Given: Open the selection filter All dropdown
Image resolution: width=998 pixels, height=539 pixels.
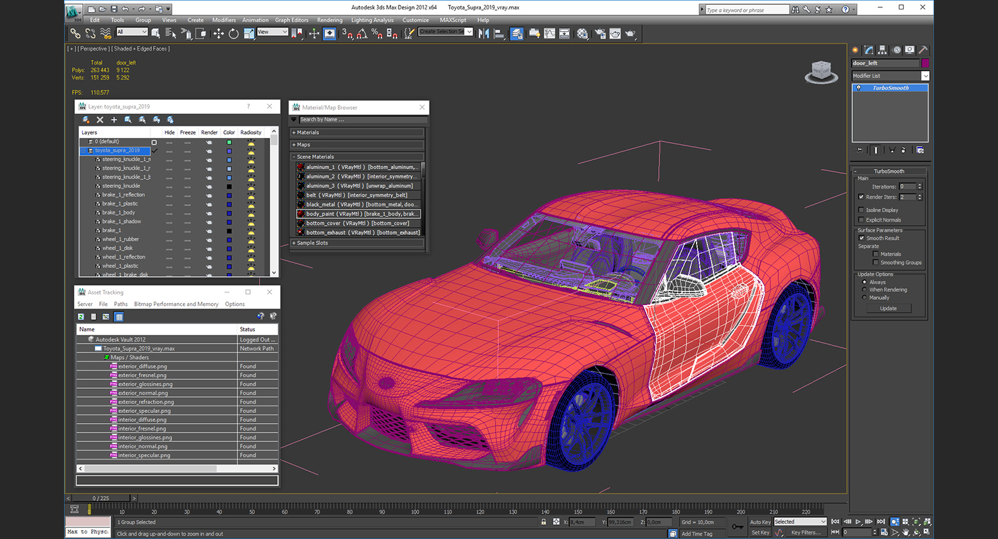Looking at the screenshot, I should (132, 32).
